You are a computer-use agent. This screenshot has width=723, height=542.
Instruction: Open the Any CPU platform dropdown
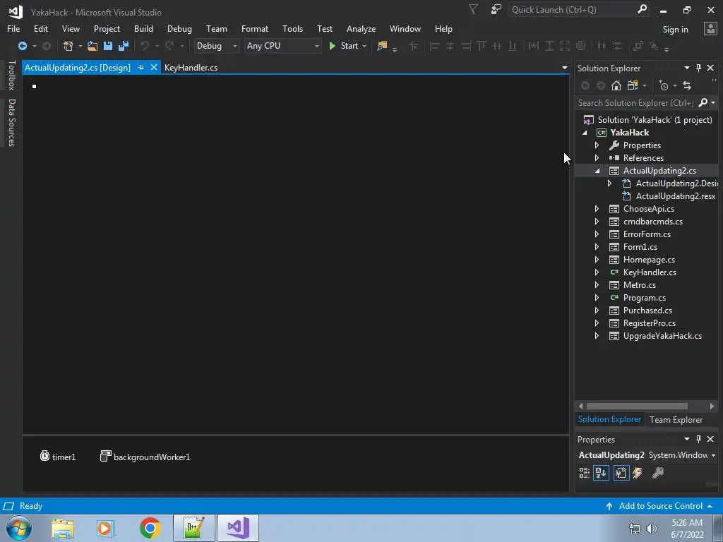point(282,46)
